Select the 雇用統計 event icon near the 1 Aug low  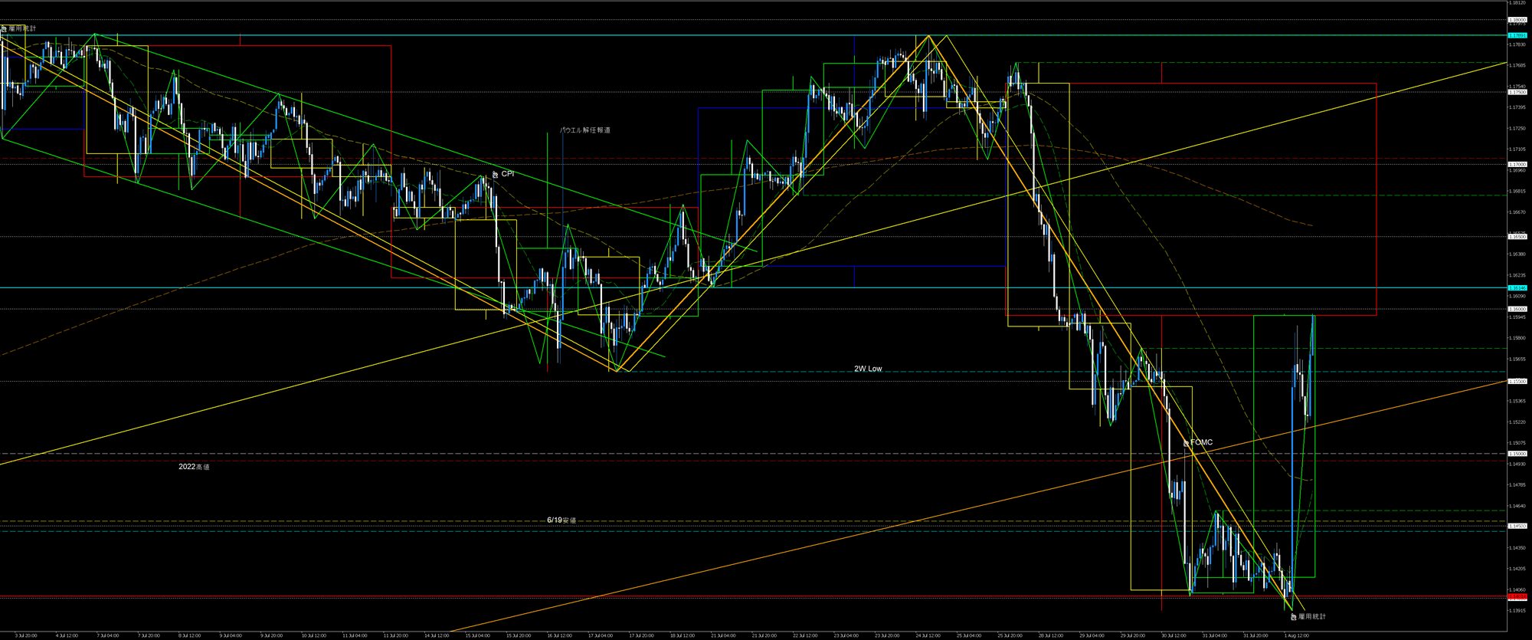[1293, 616]
